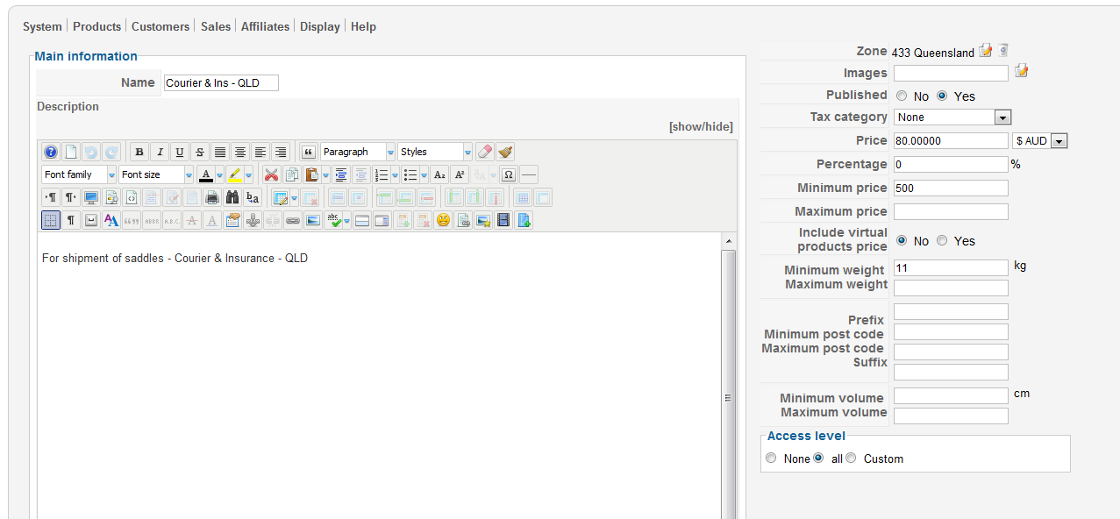This screenshot has height=519, width=1120.
Task: Open the Affiliates menu
Action: pos(265,26)
